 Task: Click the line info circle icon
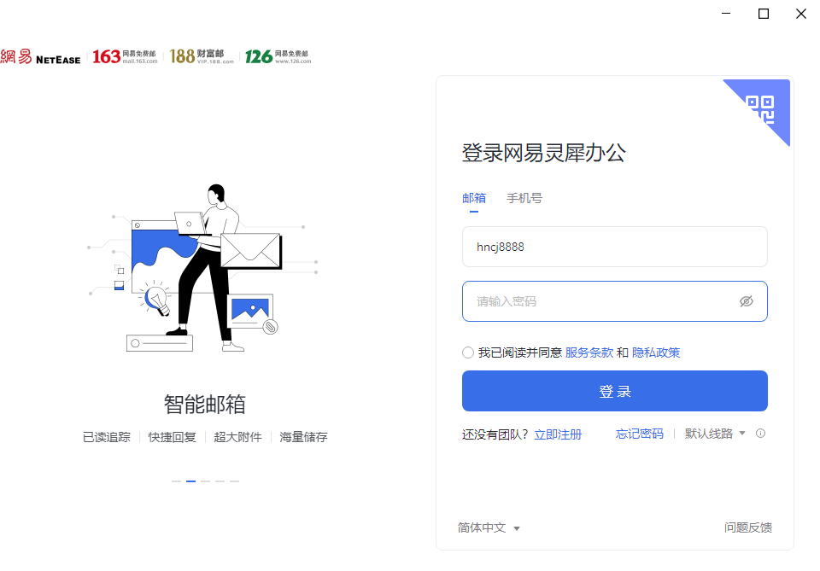[760, 433]
